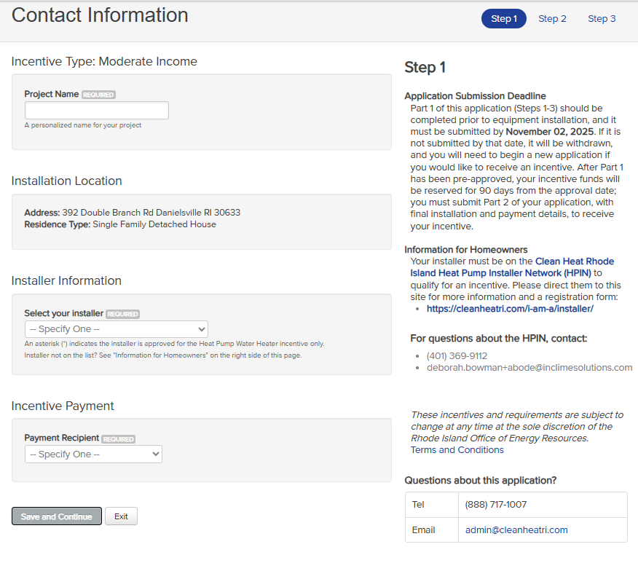Open the Step 3 tab
This screenshot has width=638, height=563.
pos(602,19)
